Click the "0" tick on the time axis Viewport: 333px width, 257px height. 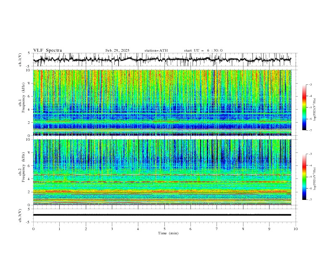point(33,229)
